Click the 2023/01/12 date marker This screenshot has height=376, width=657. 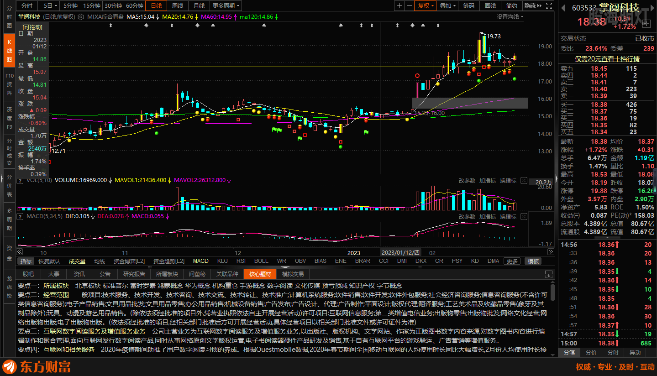tap(401, 252)
